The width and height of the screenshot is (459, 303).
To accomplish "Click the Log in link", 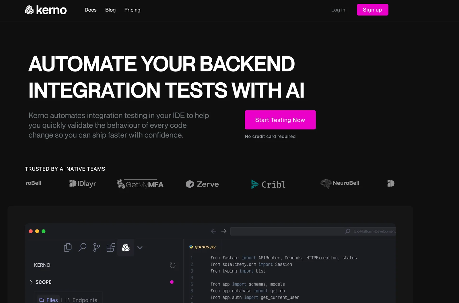I will (338, 10).
